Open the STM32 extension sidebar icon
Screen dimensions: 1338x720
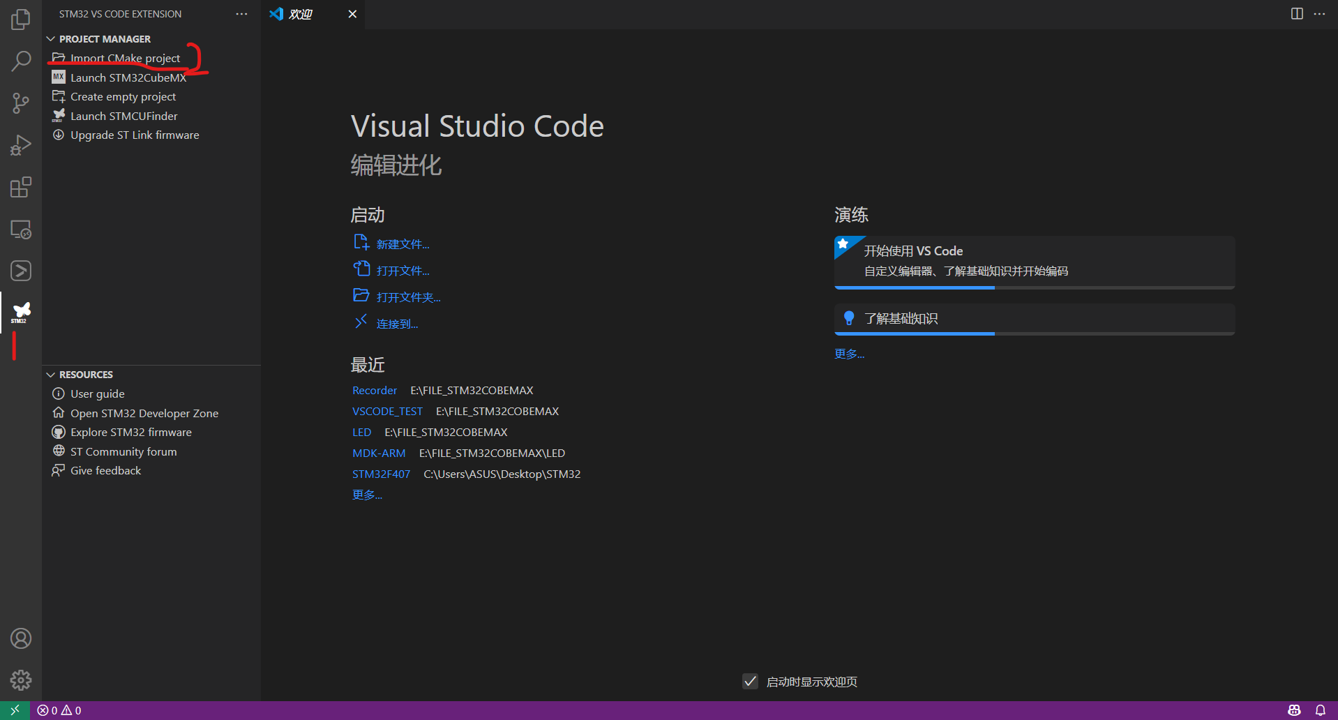coord(20,312)
